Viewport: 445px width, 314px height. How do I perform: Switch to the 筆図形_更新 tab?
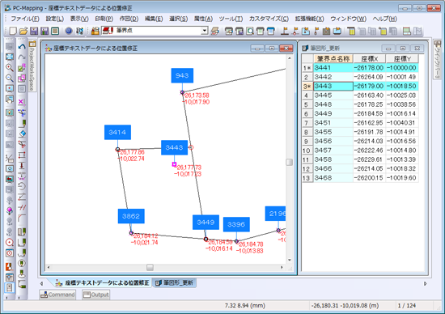175,282
